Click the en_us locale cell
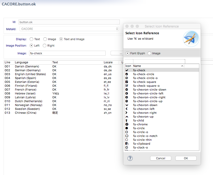 [108, 74]
